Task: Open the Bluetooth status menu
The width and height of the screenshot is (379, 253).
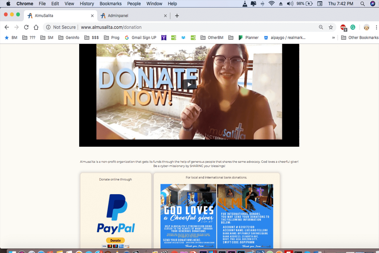Action: tap(262, 4)
